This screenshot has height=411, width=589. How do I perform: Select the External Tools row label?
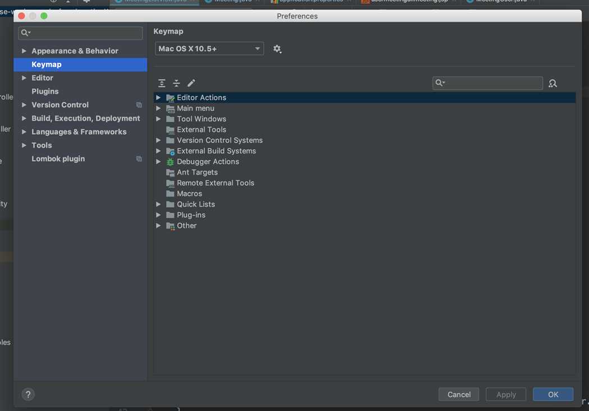(x=202, y=130)
